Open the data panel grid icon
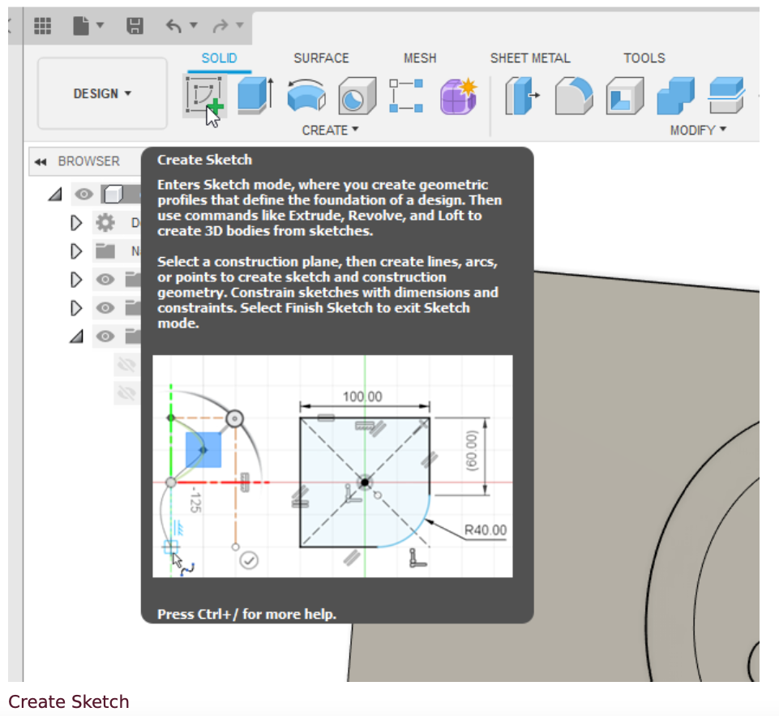The height and width of the screenshot is (716, 779). point(42,25)
